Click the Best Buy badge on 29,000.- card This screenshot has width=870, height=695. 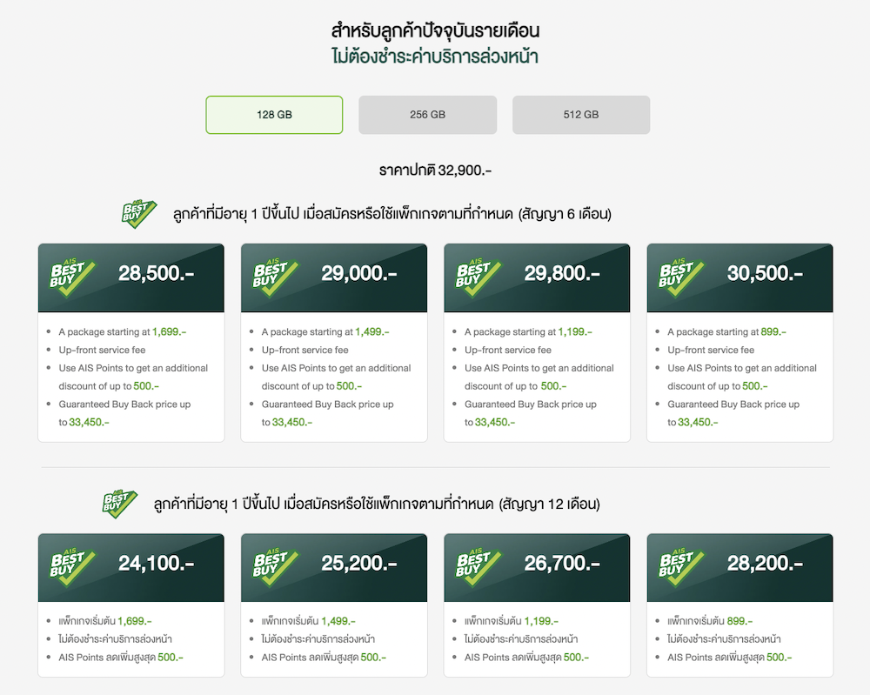tap(277, 275)
